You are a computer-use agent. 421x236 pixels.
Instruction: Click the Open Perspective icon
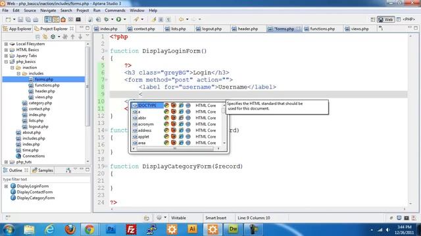[373, 20]
